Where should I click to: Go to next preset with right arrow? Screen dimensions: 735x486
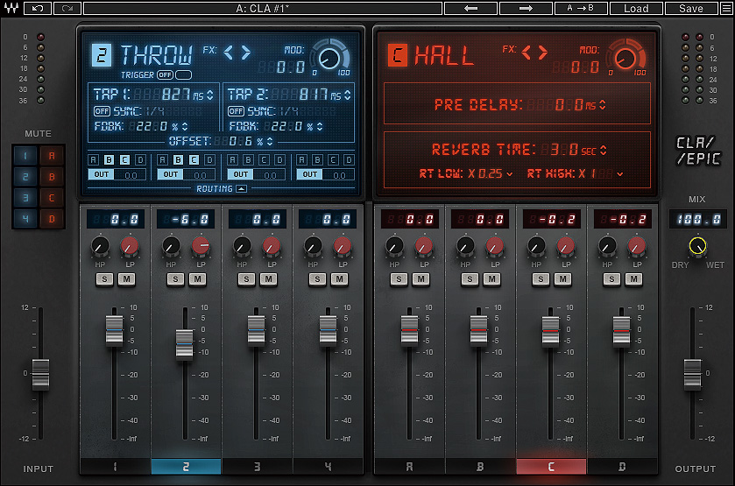click(x=526, y=8)
